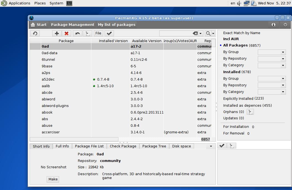Image resolution: width=292 pixels, height=190 pixels.
Task: Select the abiword-plugins package row
Action: (x=121, y=106)
